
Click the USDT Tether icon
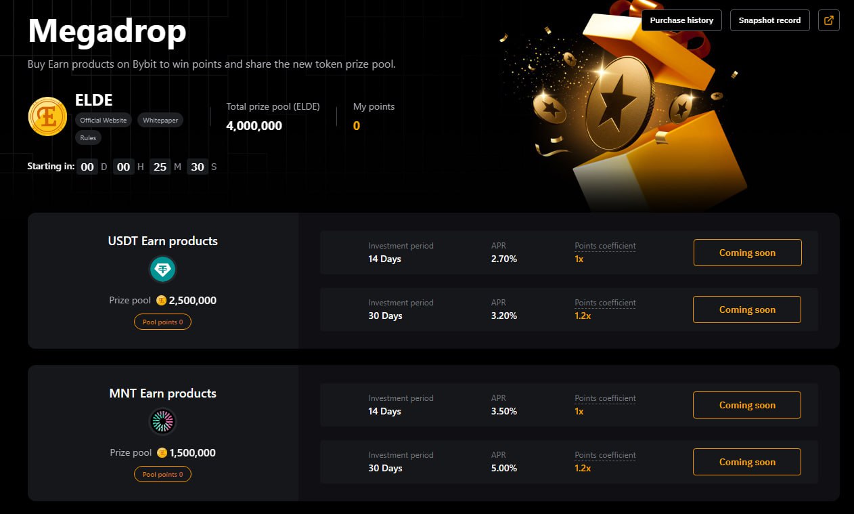[162, 270]
